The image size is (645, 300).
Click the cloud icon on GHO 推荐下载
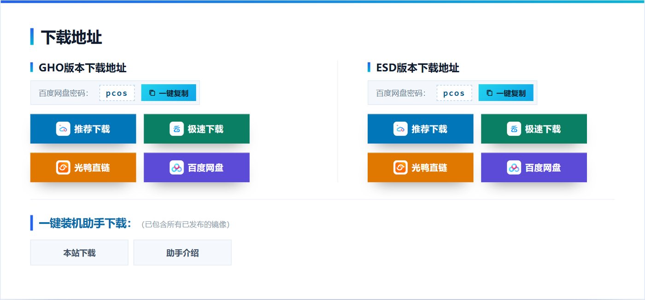63,129
